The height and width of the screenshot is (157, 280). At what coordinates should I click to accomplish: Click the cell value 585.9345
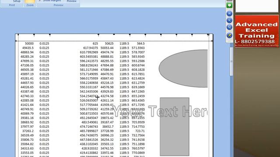(138, 57)
